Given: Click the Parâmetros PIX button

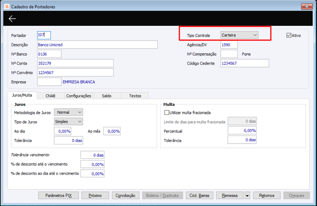Looking at the screenshot, I should point(58,195).
